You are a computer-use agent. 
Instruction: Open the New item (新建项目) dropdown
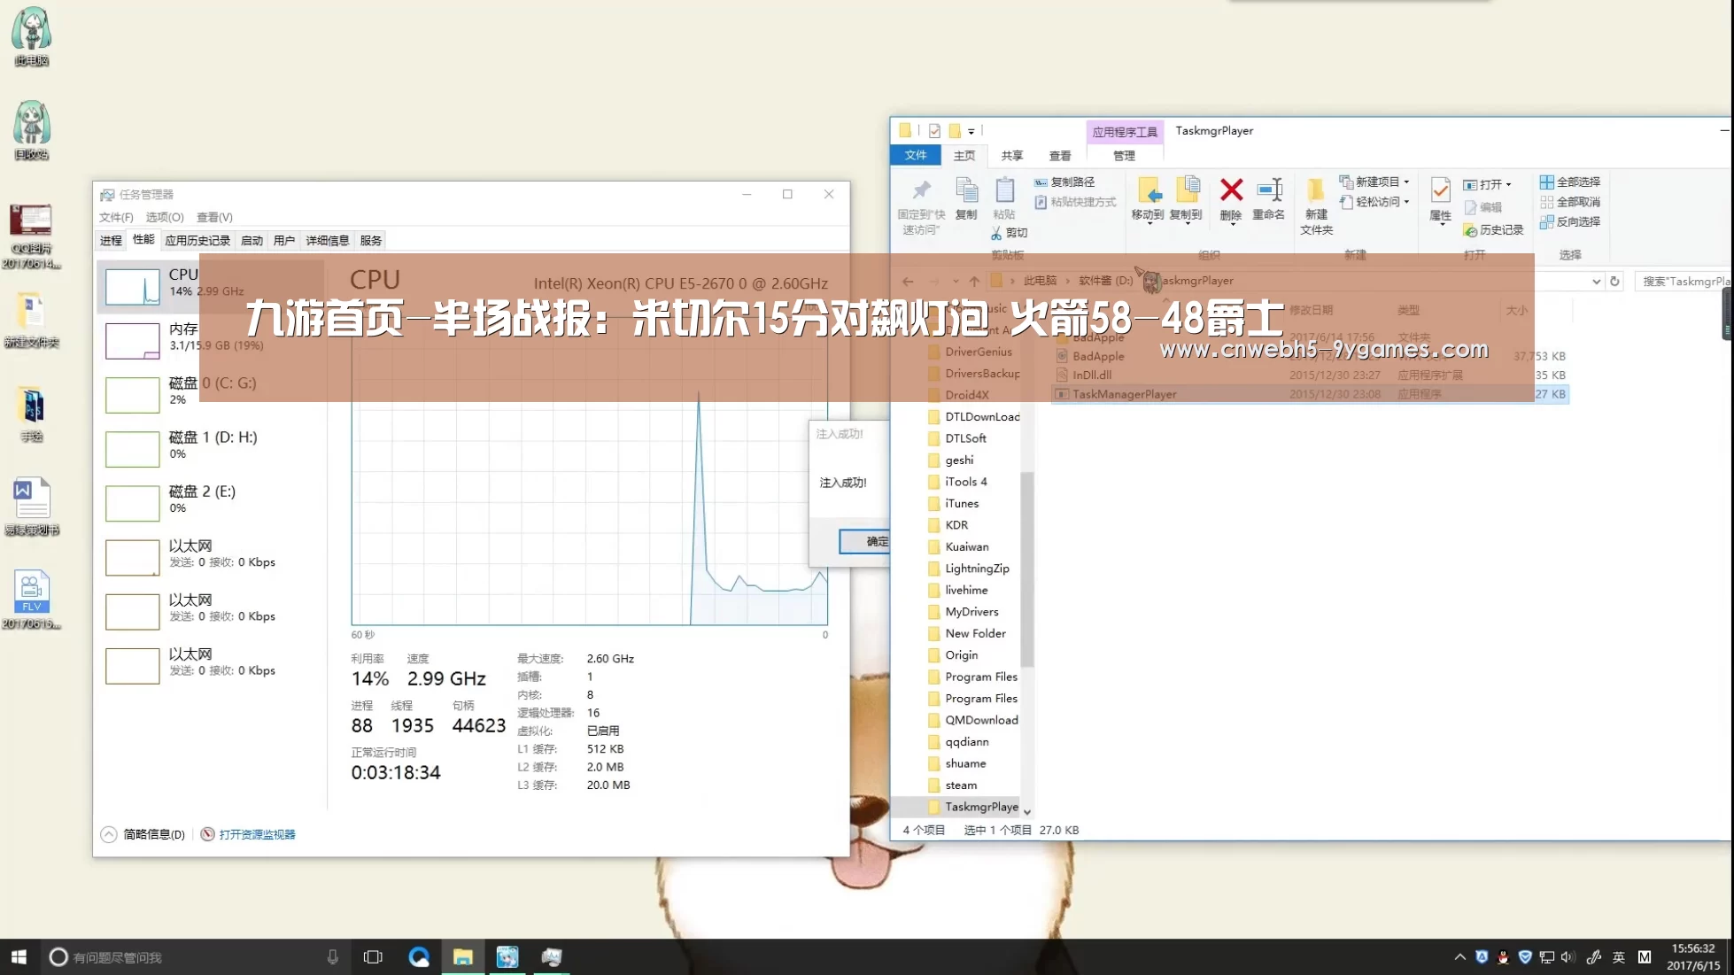point(1374,182)
